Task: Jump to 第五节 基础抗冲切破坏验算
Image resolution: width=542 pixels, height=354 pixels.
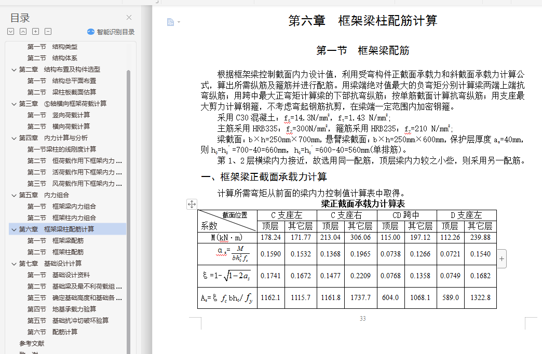Action: pos(68,320)
